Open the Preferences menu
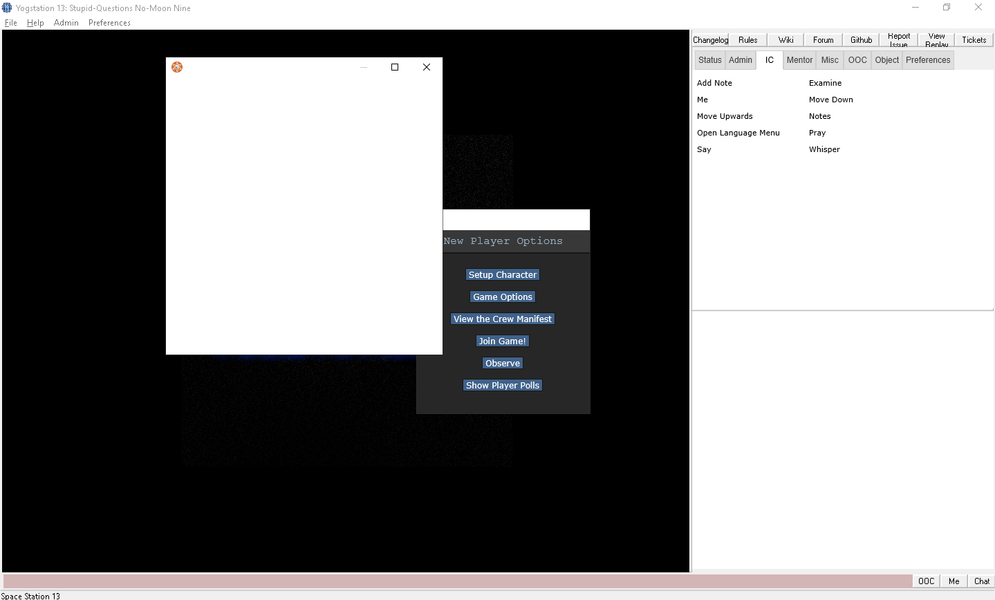The width and height of the screenshot is (995, 600). (x=109, y=23)
